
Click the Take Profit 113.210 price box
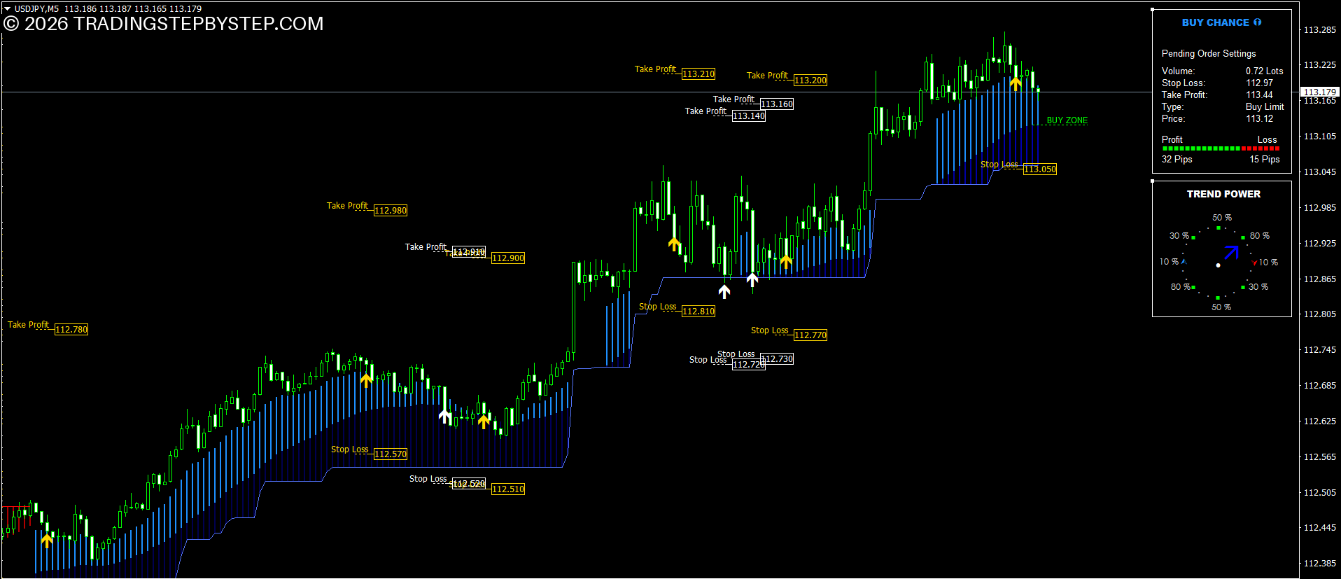pos(698,74)
